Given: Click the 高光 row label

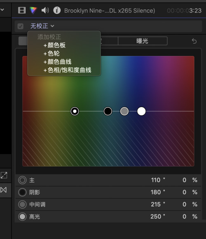Looking at the screenshot, I should pyautogui.click(x=35, y=217).
